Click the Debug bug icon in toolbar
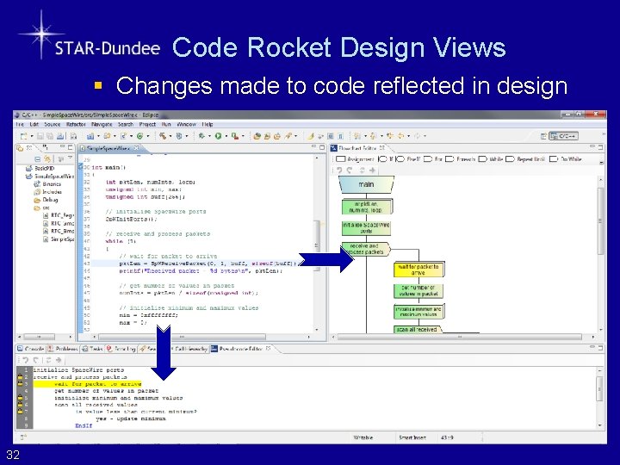 (201, 136)
